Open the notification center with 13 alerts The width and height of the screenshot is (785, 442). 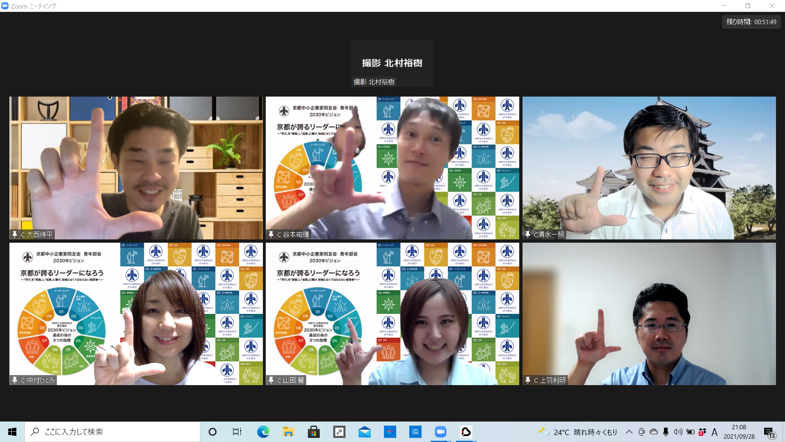[x=769, y=432]
